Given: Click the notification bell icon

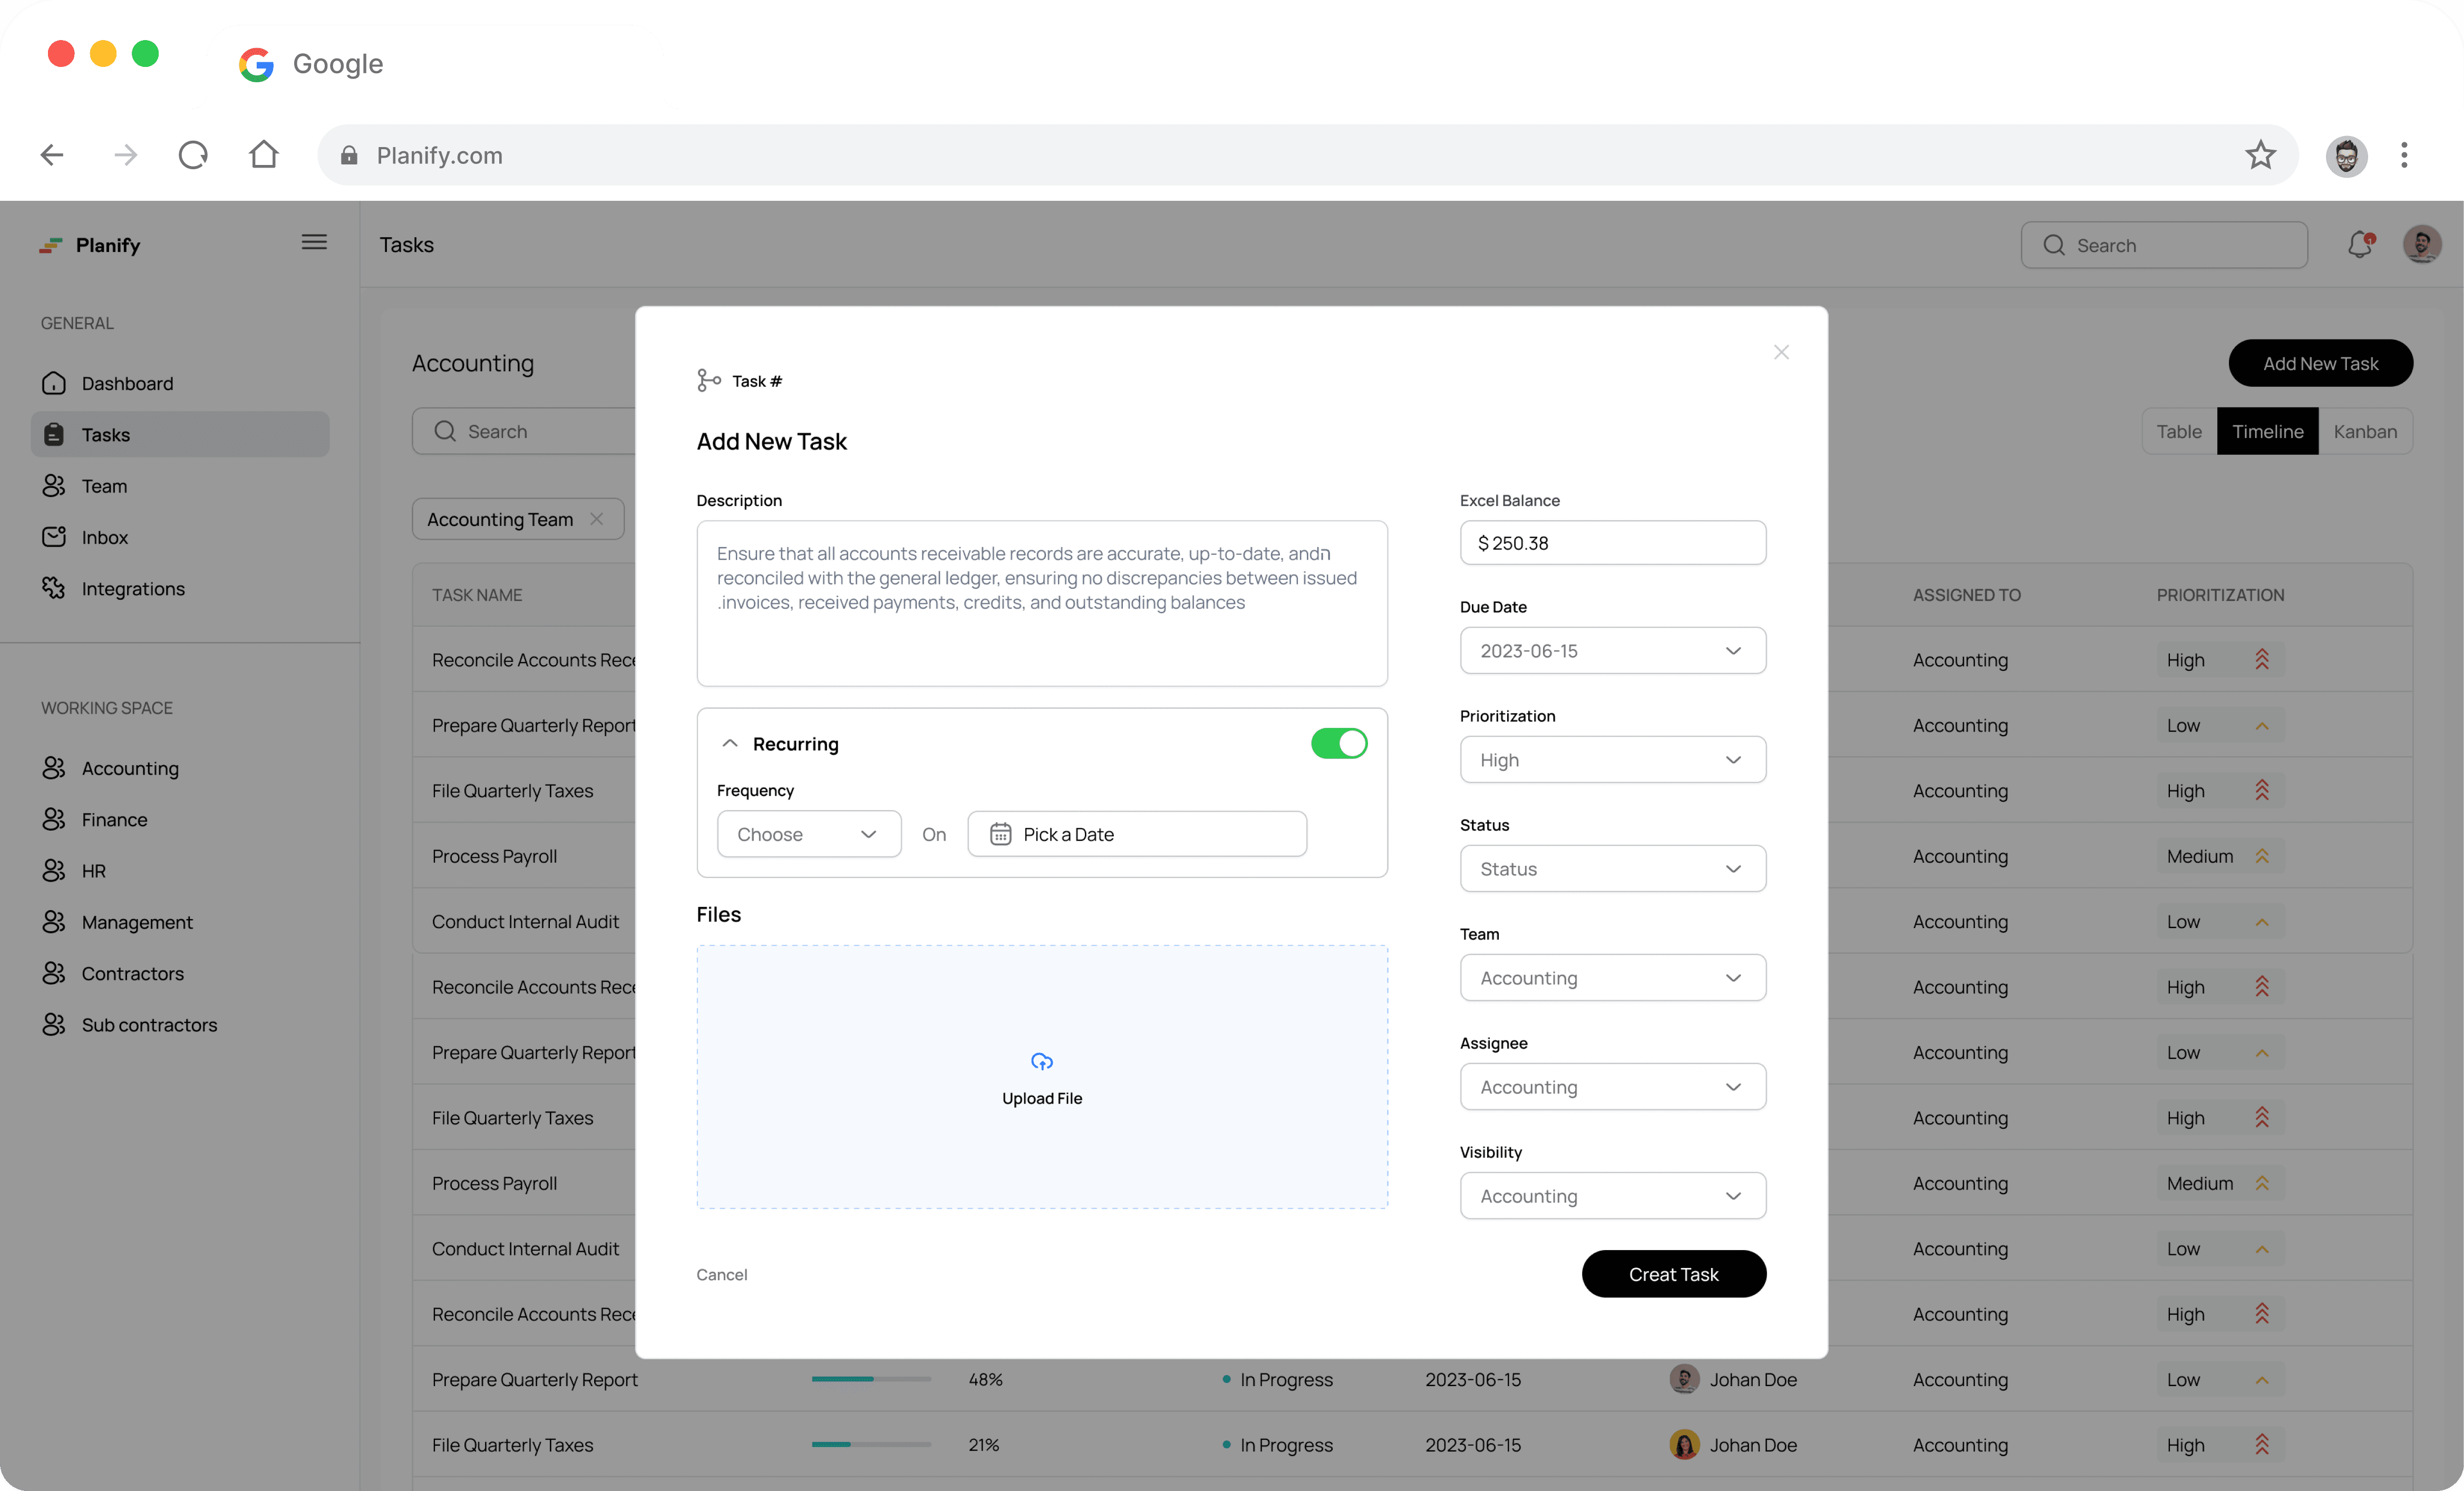Looking at the screenshot, I should [x=2359, y=244].
